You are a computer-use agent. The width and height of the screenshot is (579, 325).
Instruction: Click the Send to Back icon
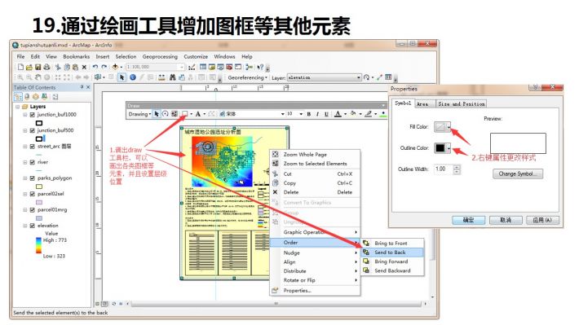[366, 253]
